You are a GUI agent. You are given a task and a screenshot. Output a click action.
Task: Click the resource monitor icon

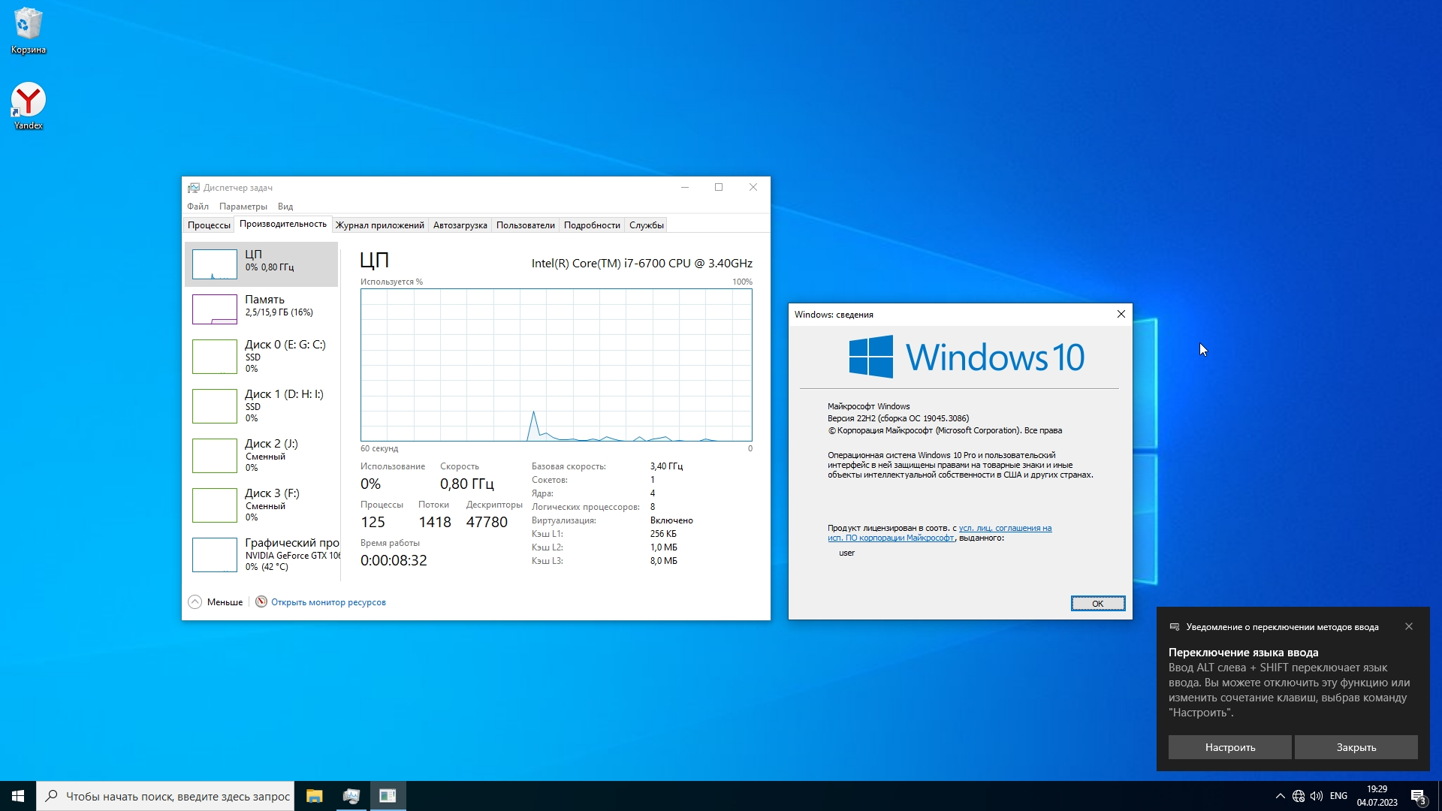coord(261,601)
